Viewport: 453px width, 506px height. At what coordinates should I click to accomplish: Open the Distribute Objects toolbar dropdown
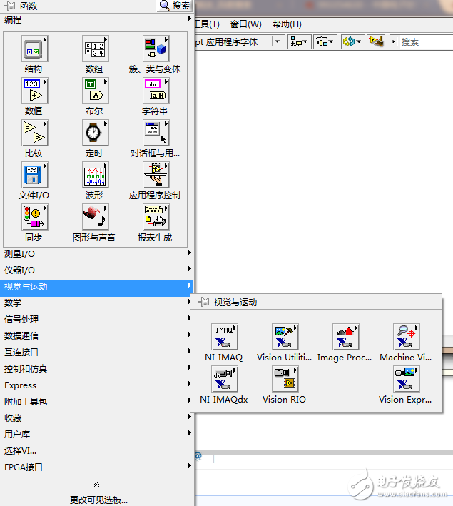pos(325,41)
